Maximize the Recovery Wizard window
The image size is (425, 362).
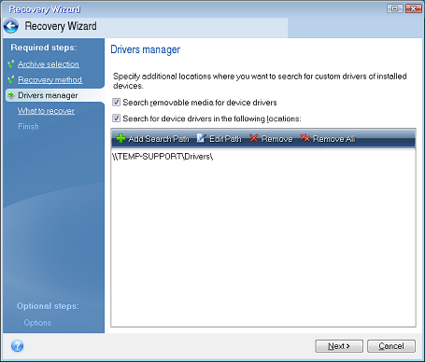coord(395,8)
